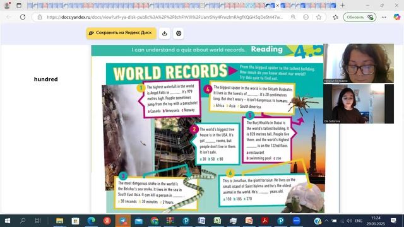Open the taskbar clock and calendar

click(376, 221)
